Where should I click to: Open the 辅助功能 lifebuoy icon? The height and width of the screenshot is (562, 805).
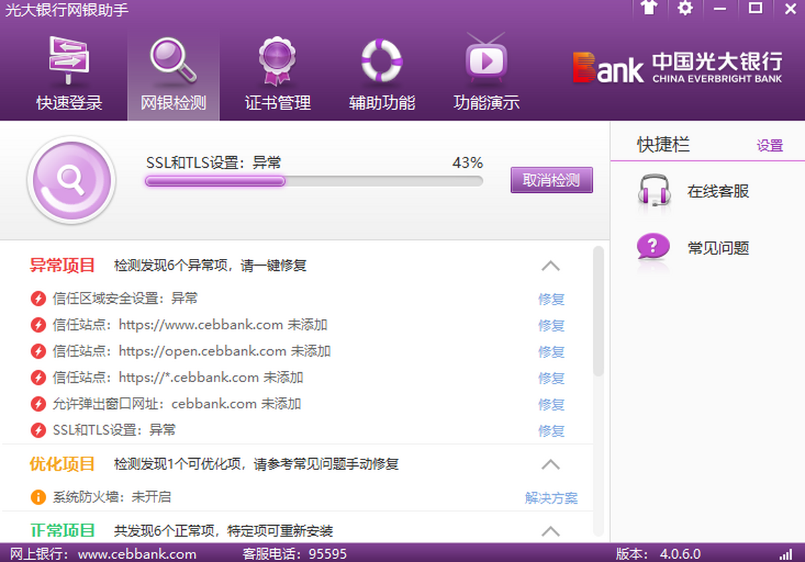(x=382, y=60)
